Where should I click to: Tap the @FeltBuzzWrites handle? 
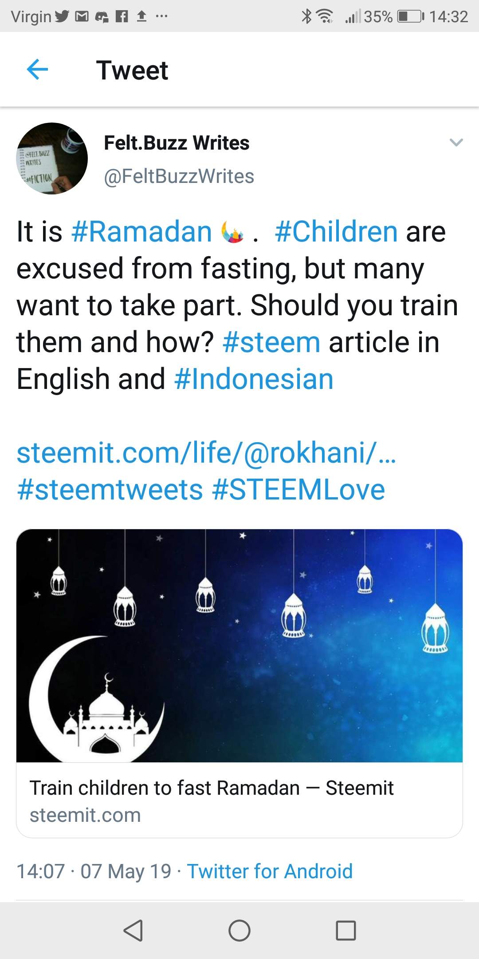coord(179,176)
